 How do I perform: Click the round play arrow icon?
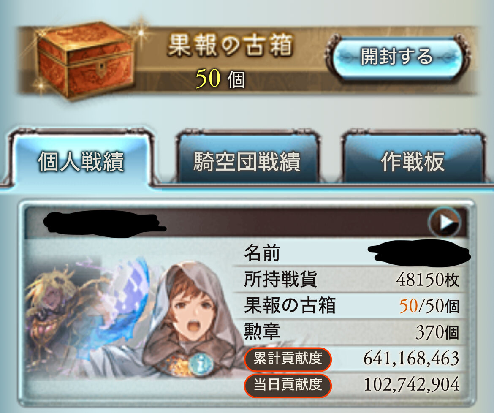pyautogui.click(x=445, y=223)
